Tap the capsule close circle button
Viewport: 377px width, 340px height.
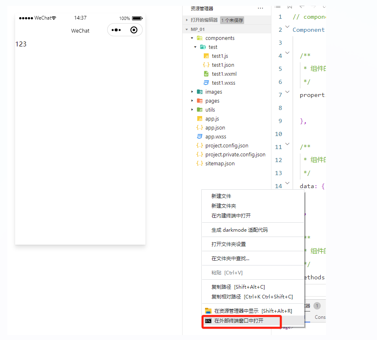134,30
